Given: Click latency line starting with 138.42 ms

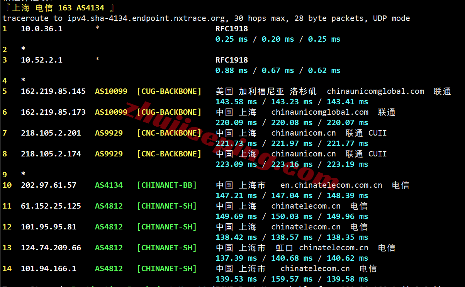Looking at the screenshot, I should tap(292, 237).
